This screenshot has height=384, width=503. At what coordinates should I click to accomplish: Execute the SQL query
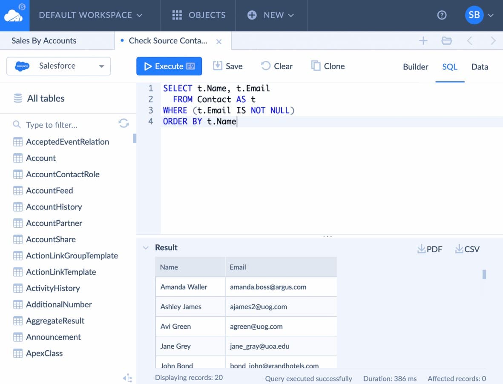169,66
